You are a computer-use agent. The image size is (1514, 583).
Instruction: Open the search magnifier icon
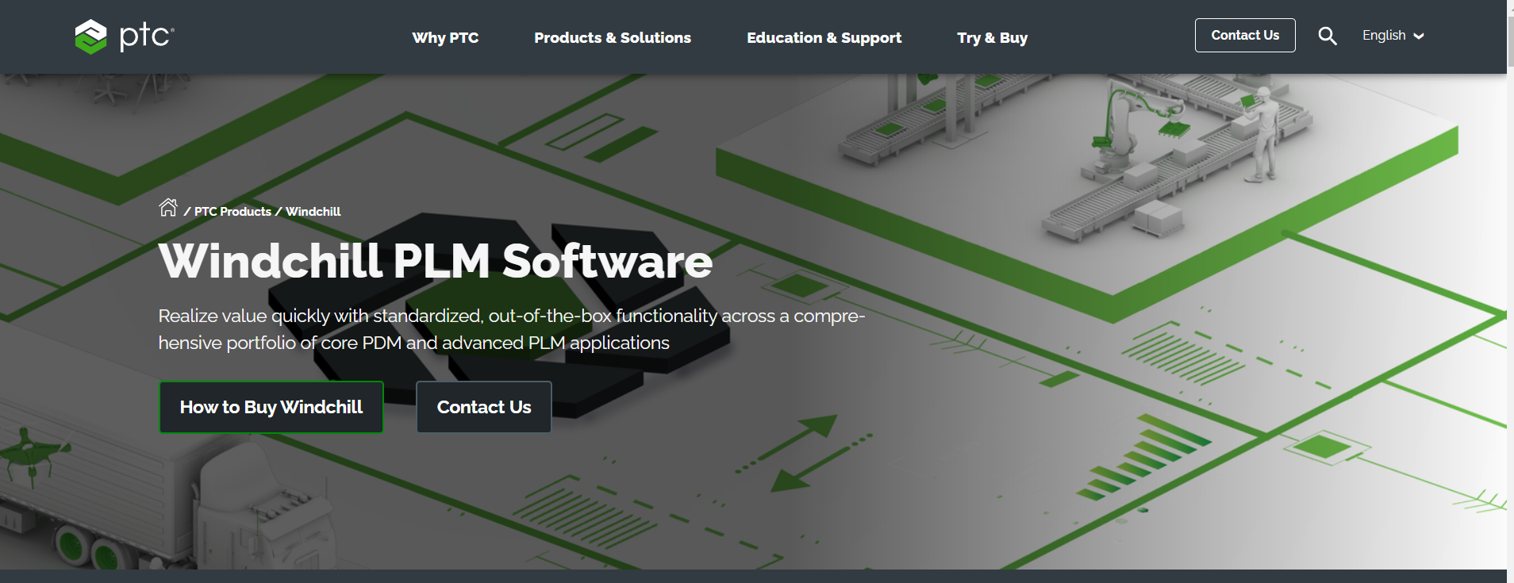(1328, 36)
